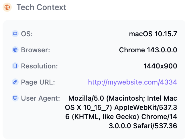Click the User Agent: label
Screen dimensions: 185x140
[x=40, y=98]
